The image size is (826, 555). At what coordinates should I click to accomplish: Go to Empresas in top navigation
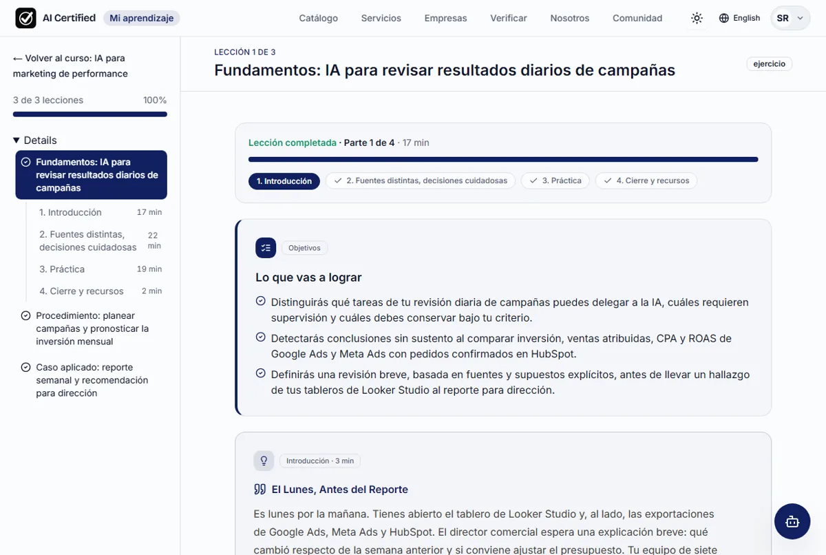click(445, 18)
